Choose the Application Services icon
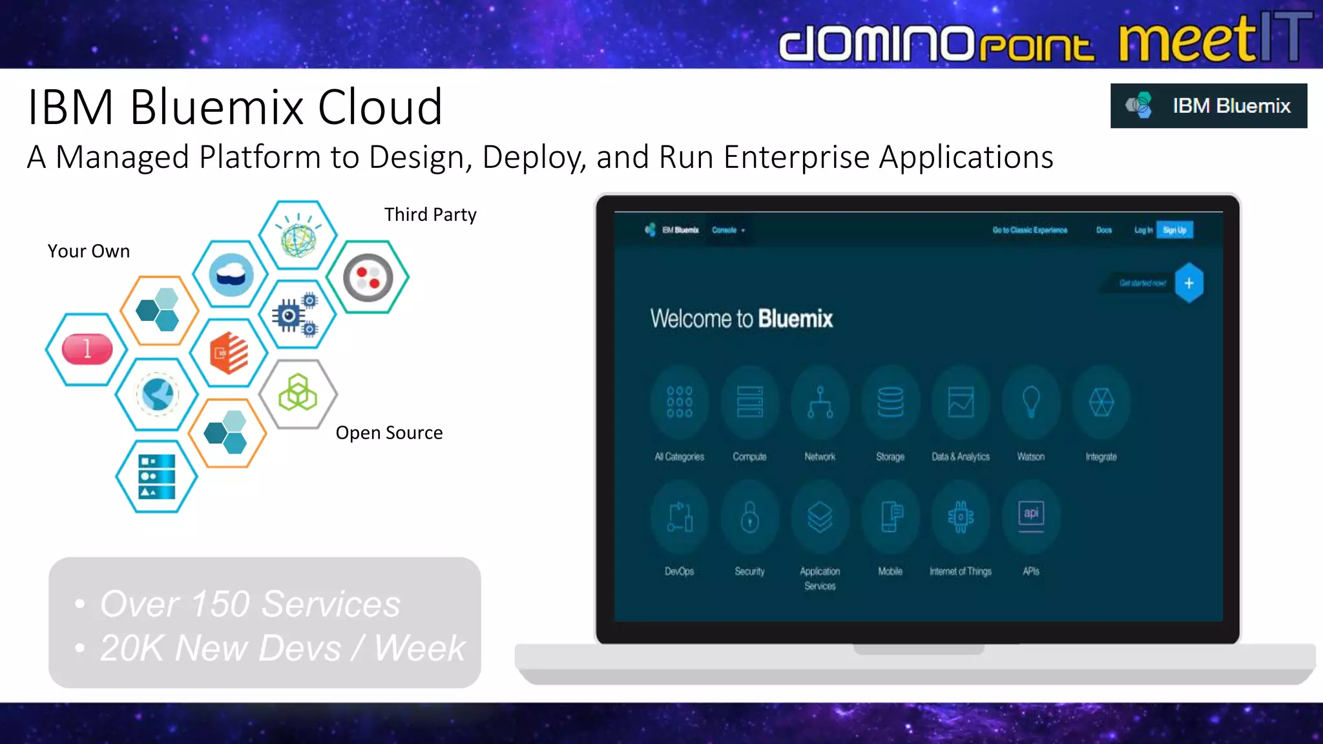 tap(820, 517)
